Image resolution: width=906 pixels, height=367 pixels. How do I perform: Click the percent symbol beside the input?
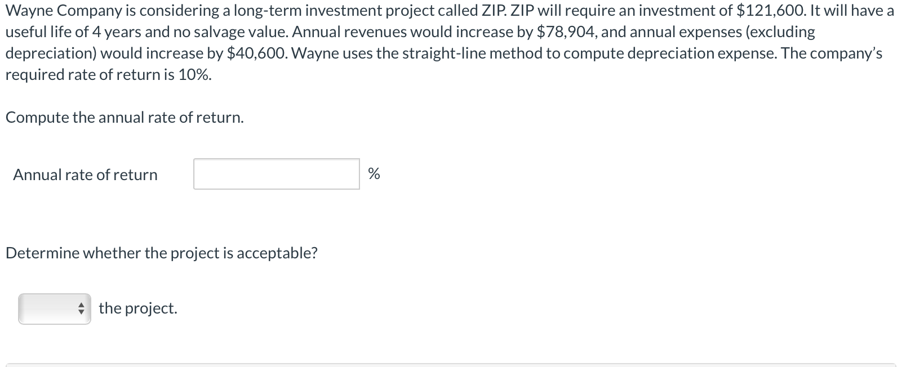[374, 174]
